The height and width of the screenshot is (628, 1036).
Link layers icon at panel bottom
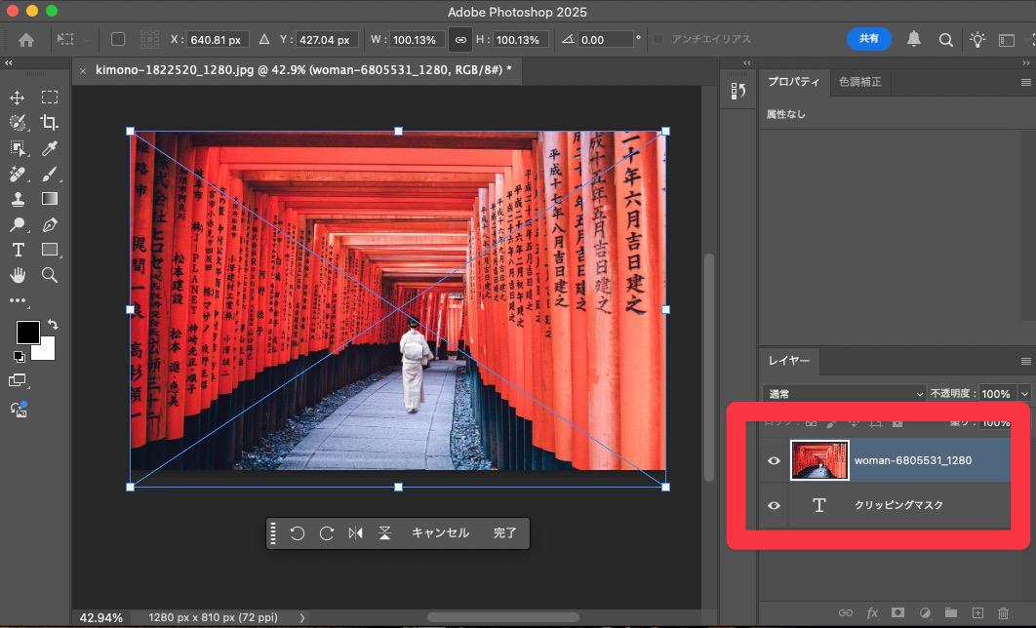click(845, 612)
